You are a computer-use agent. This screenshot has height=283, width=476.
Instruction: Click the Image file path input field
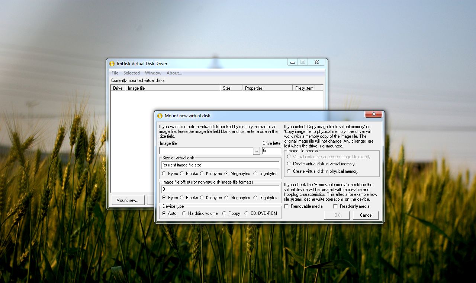point(206,150)
